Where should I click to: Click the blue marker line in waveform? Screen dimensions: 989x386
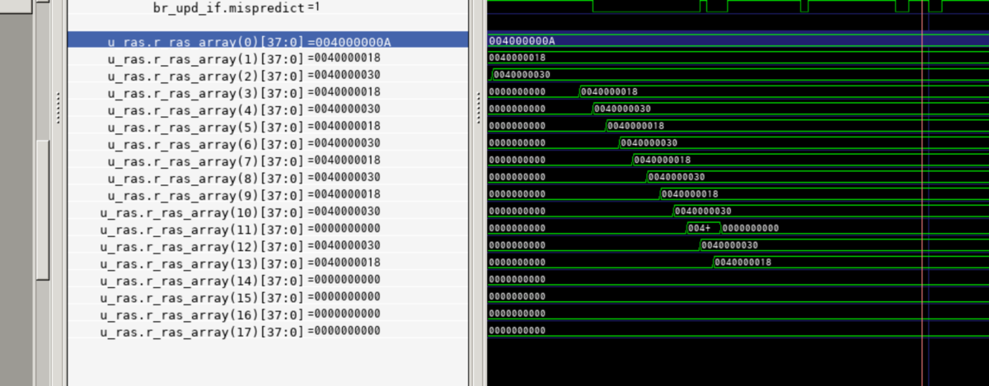pyautogui.click(x=928, y=193)
